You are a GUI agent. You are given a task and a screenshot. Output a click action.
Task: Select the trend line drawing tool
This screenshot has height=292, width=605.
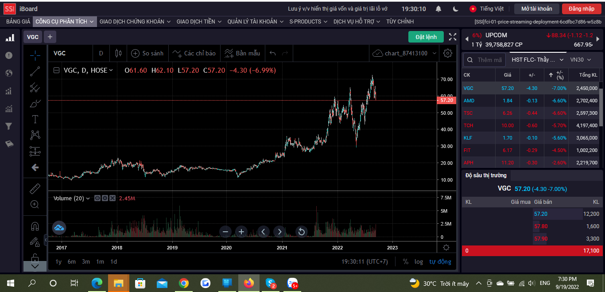[35, 71]
